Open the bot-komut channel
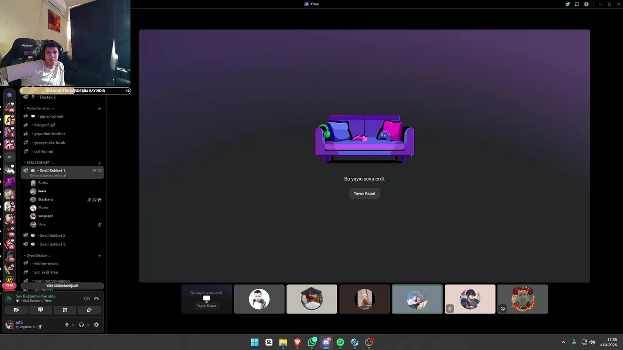 point(62,151)
